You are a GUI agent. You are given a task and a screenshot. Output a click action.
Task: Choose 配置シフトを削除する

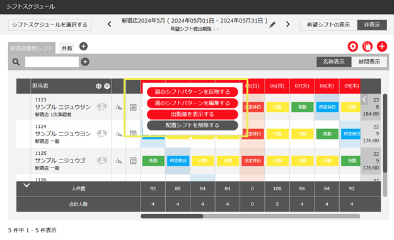click(192, 125)
